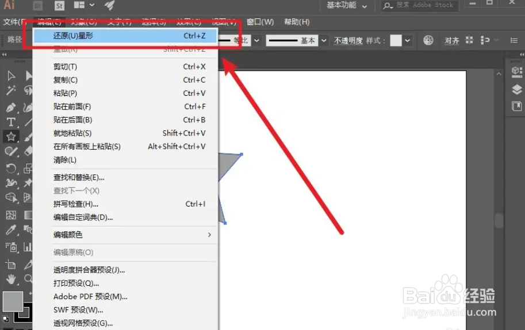Open 拼写检查(H)... from menu

(125, 204)
